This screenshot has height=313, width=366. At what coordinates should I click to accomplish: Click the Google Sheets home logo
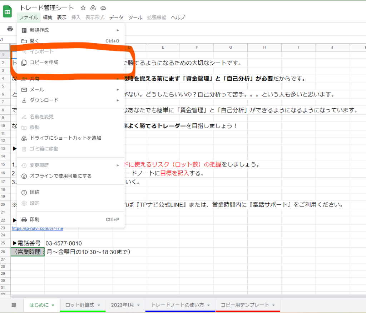[x=7, y=12]
